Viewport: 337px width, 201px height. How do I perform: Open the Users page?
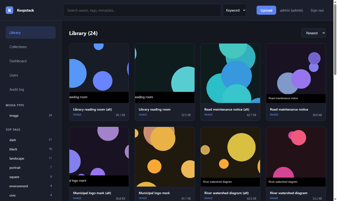pyautogui.click(x=31, y=75)
